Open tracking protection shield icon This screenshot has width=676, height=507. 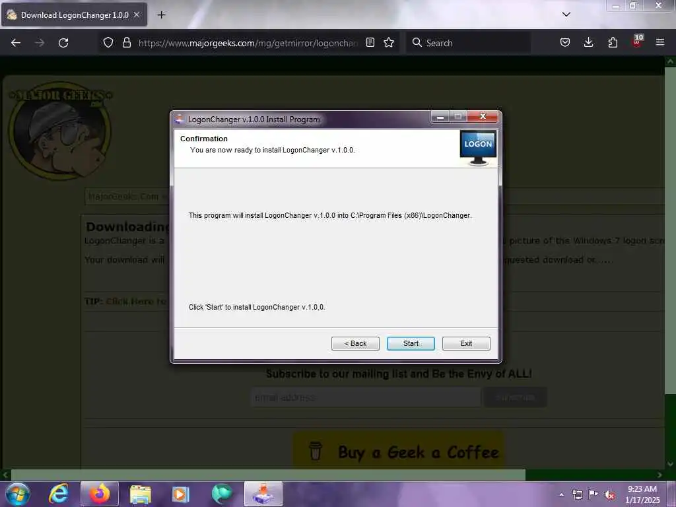tap(108, 42)
